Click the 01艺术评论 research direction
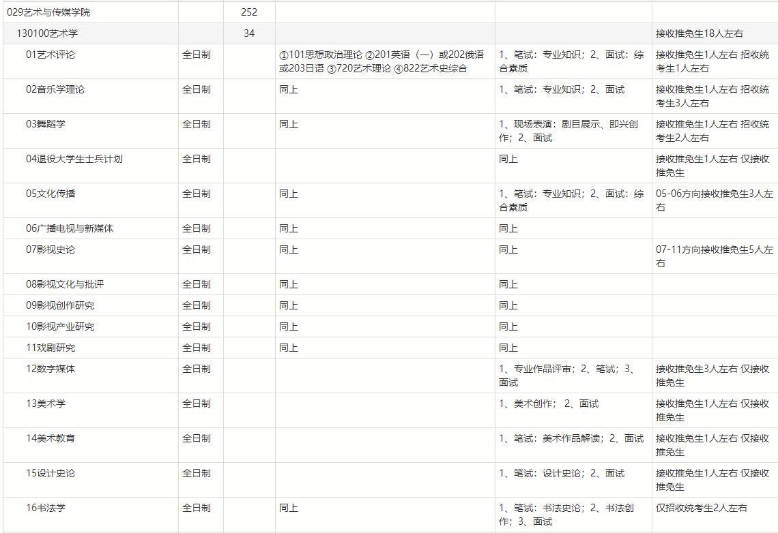The height and width of the screenshot is (533, 778). 51,55
